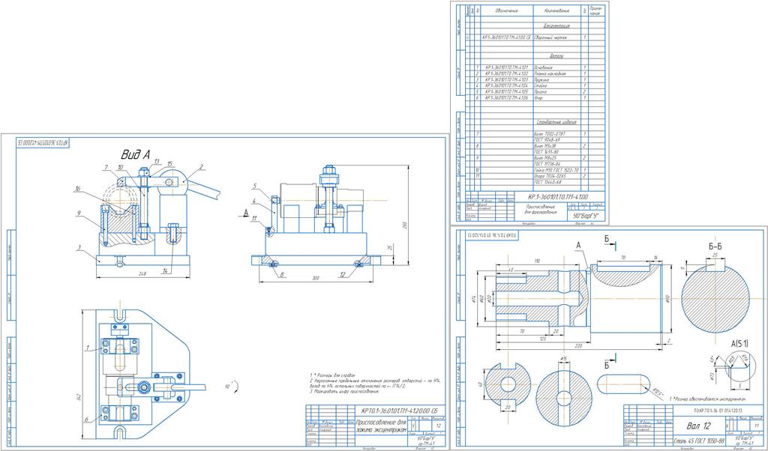Click the note "3. Маркировать шифр приспособления"

(345, 392)
